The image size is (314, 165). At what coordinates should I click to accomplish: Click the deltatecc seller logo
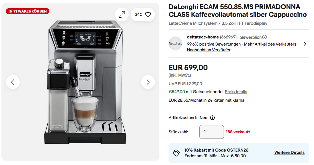175,43
